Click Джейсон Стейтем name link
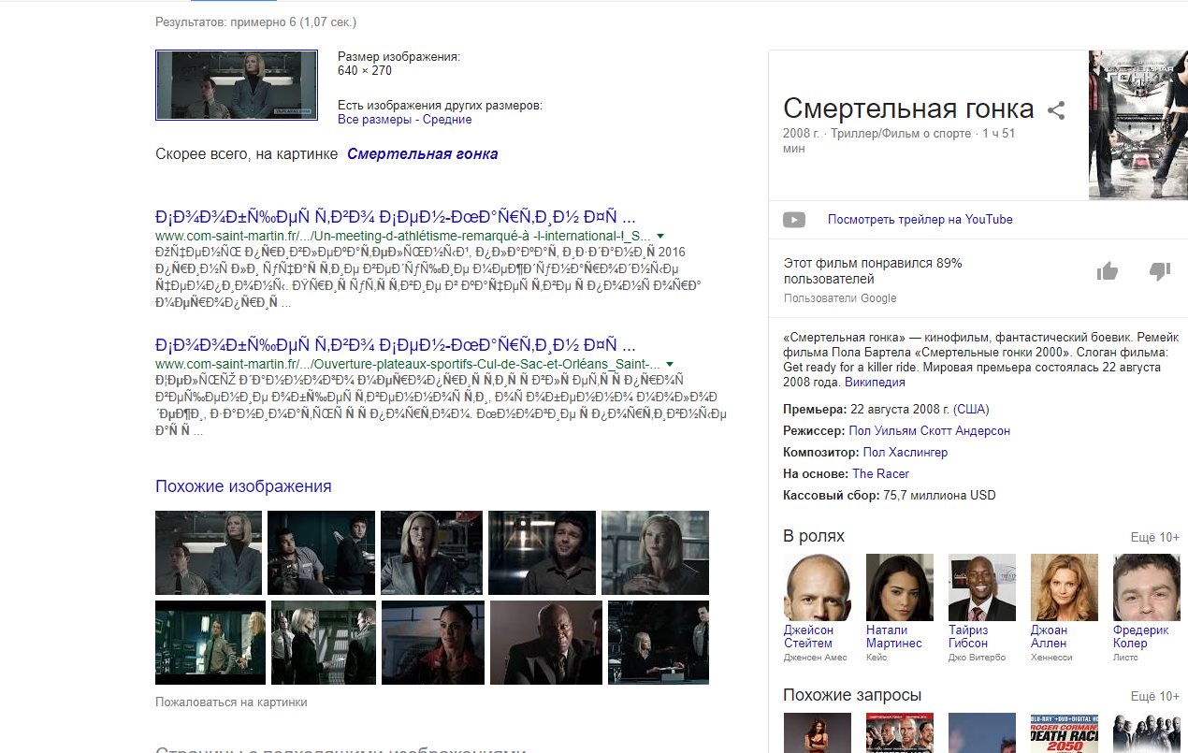 point(808,637)
